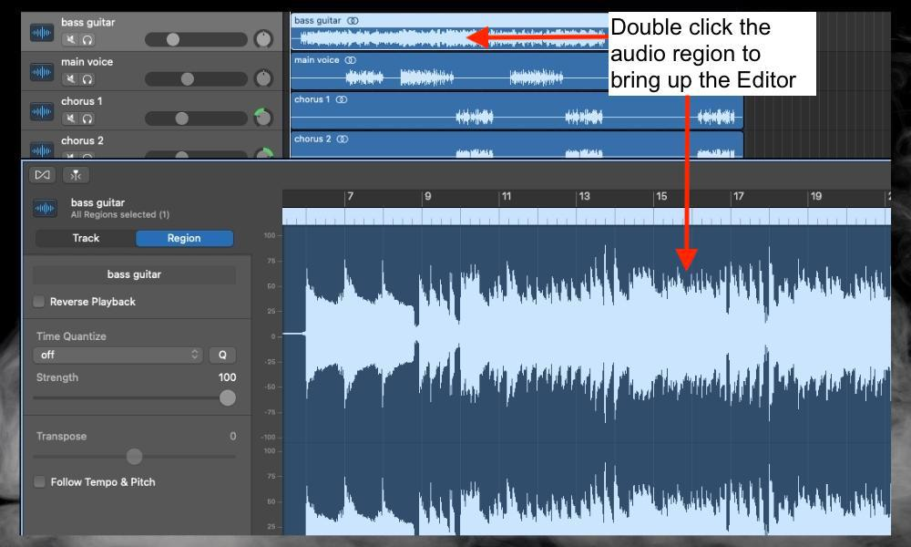Click the chorus 2 track name
The height and width of the screenshot is (547, 911).
pos(82,140)
